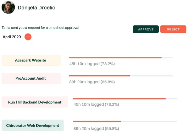
Task: Click the 89h 20m logged (55.8%) text
Action: tap(96, 129)
